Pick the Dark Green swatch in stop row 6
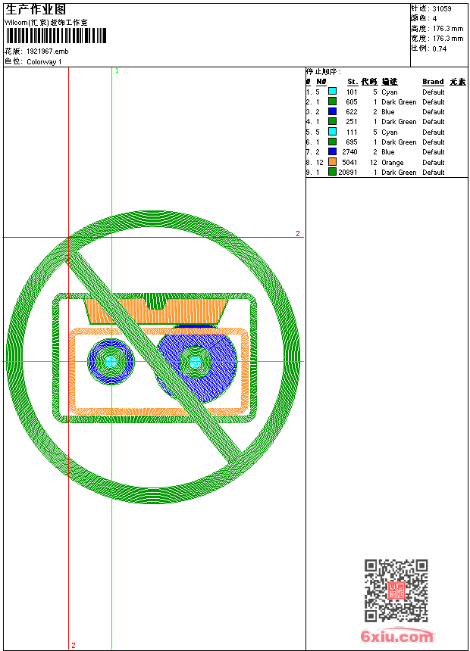The image size is (470, 651). point(332,142)
